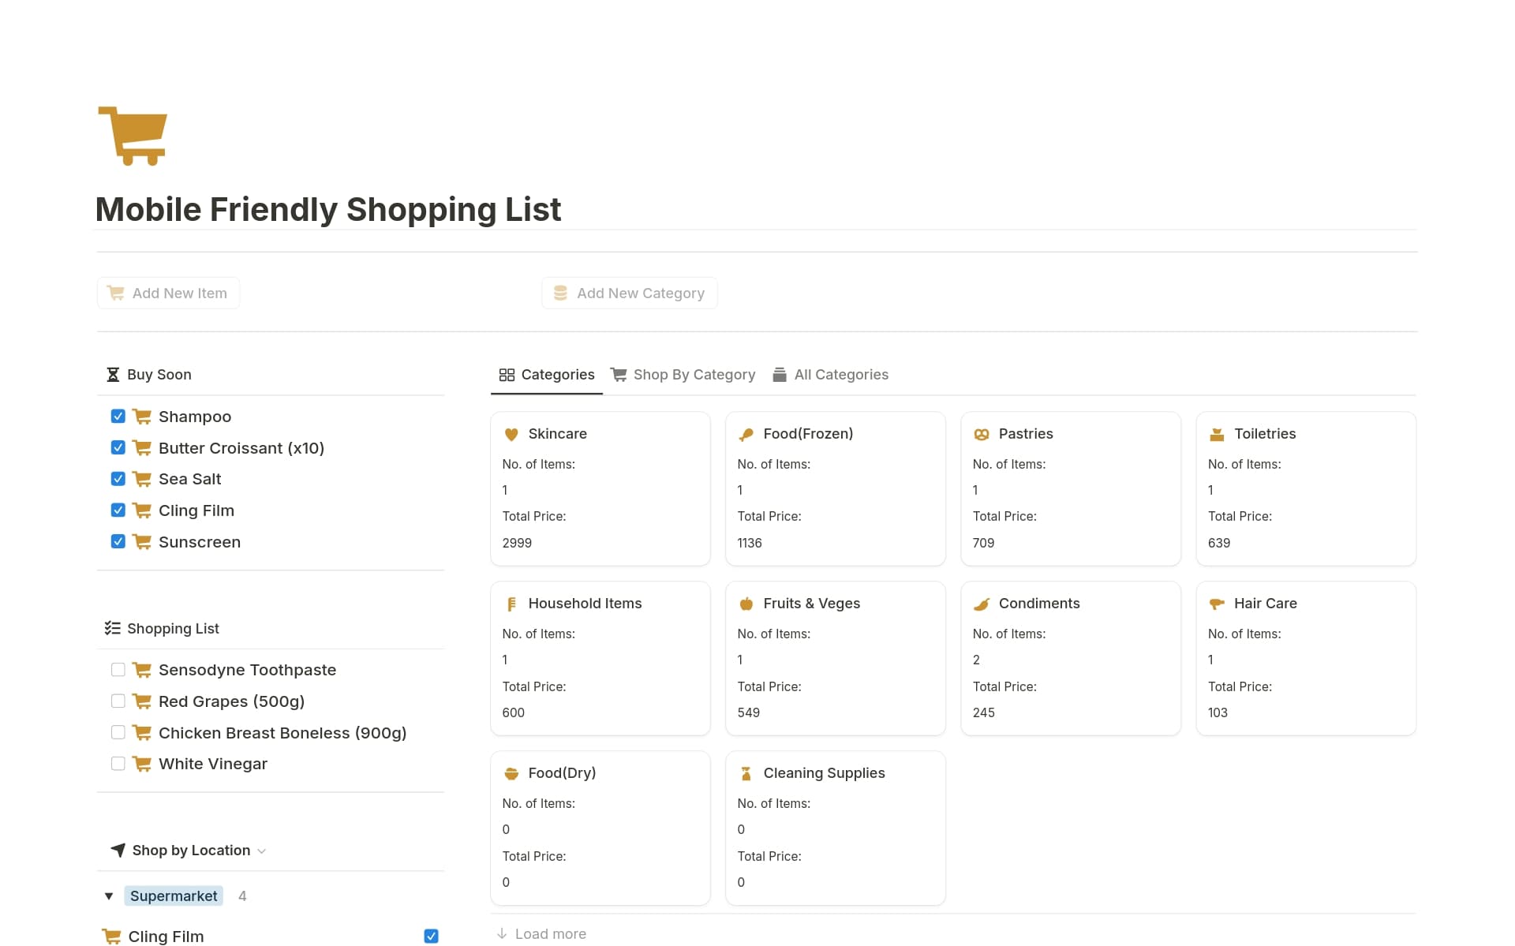The height and width of the screenshot is (946, 1515).
Task: Click the Shopping List checklist icon
Action: (x=113, y=627)
